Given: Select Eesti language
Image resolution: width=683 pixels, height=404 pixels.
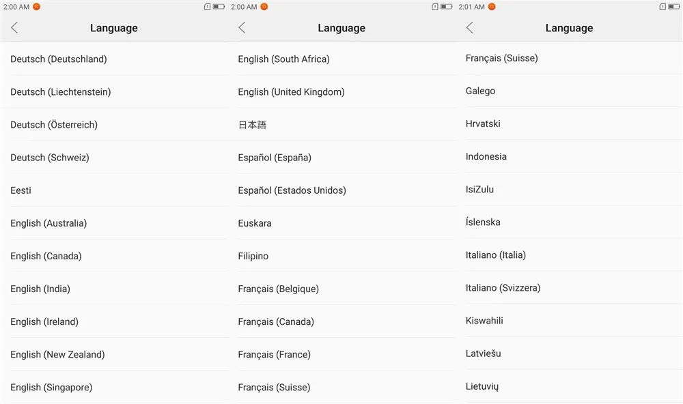Looking at the screenshot, I should (114, 190).
